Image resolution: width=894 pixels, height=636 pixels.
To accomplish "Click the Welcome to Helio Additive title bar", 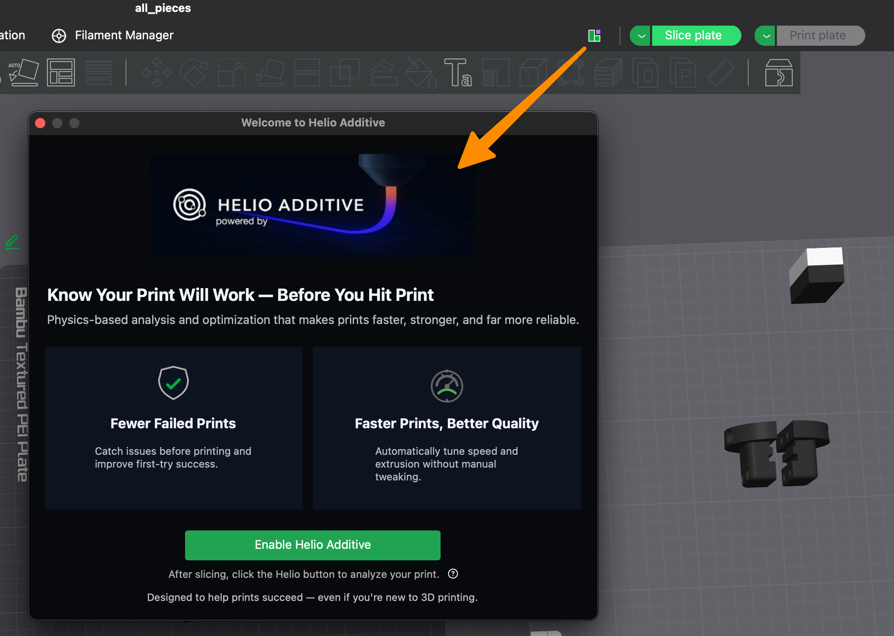I will click(313, 123).
